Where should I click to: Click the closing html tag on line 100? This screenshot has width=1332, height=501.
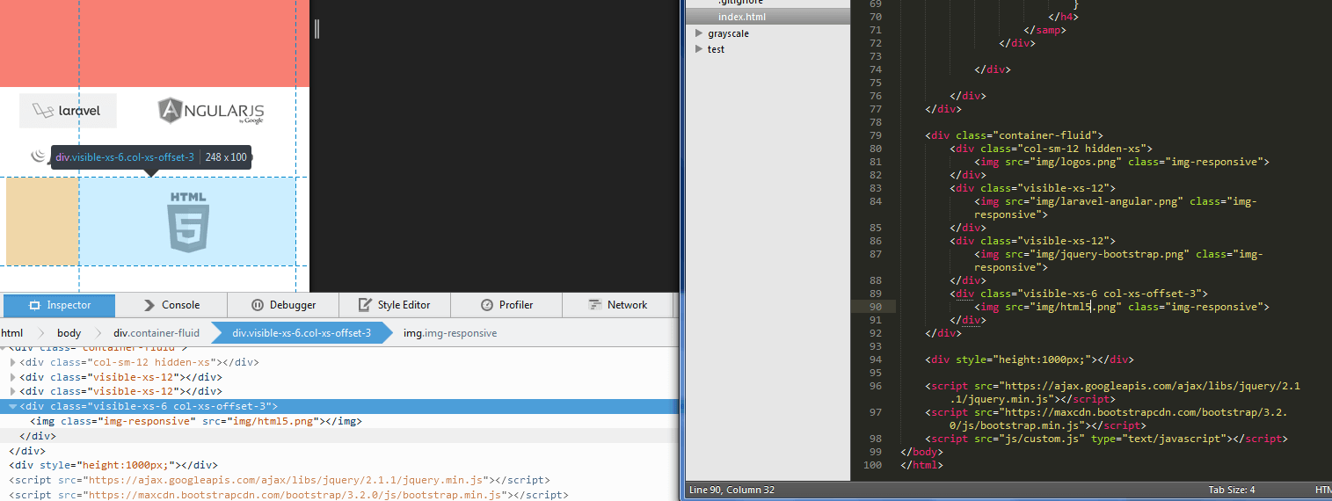click(x=921, y=465)
